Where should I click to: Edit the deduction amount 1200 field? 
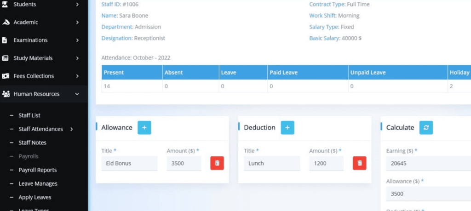point(327,163)
